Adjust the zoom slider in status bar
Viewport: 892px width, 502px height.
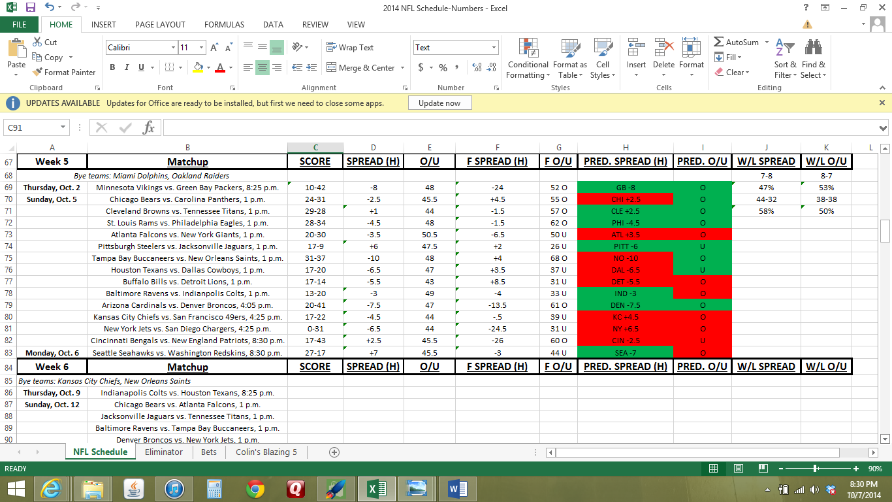816,469
